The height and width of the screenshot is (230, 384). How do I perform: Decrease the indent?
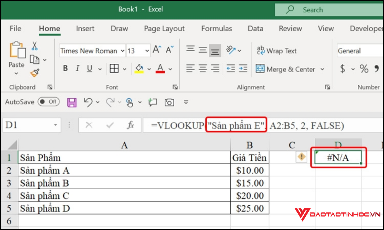point(231,68)
